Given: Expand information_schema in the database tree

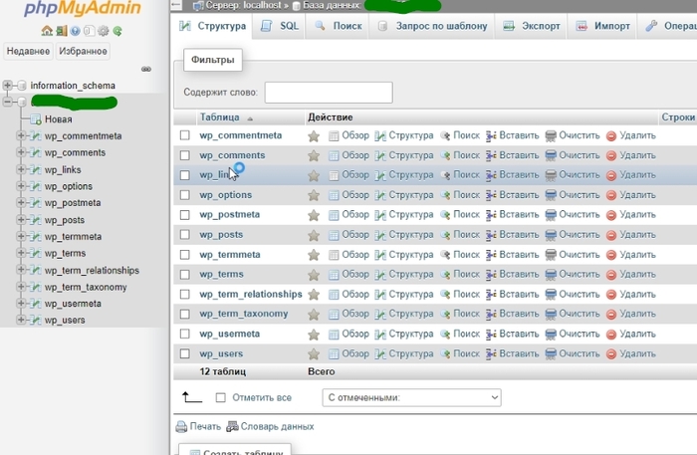Looking at the screenshot, I should (x=8, y=86).
